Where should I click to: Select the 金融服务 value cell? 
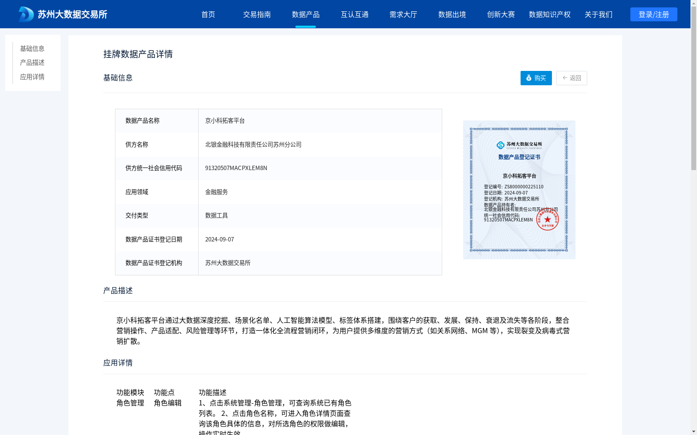click(217, 192)
